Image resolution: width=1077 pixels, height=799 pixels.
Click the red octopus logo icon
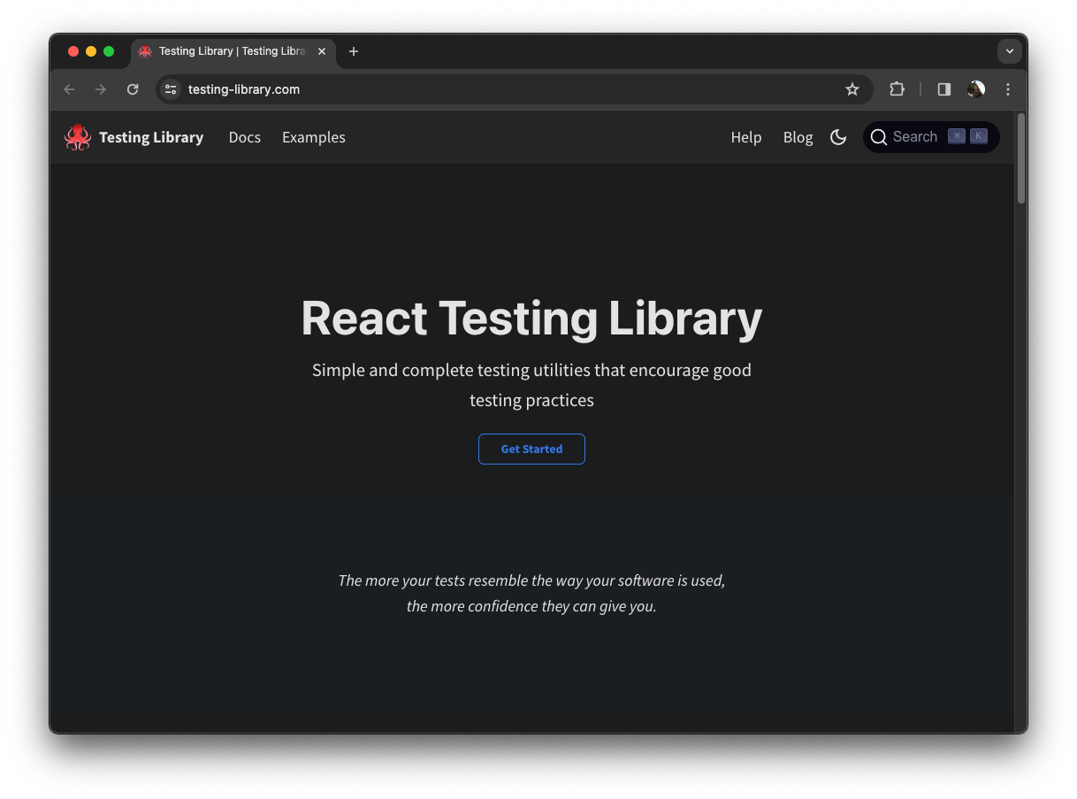coord(78,137)
